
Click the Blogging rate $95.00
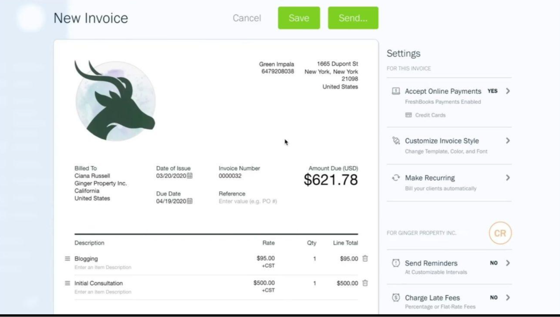coord(266,258)
